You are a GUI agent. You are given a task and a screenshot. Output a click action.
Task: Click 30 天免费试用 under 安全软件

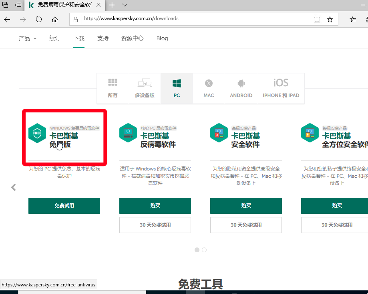[246, 225]
